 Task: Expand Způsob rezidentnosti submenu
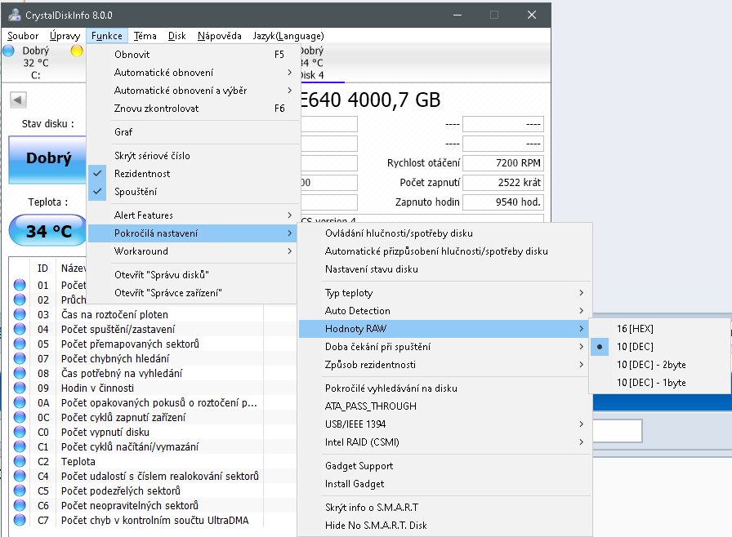point(445,365)
